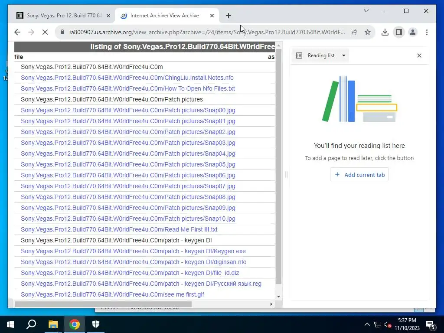Open the diginsan.nfo link
The image size is (444, 333).
pyautogui.click(x=134, y=262)
